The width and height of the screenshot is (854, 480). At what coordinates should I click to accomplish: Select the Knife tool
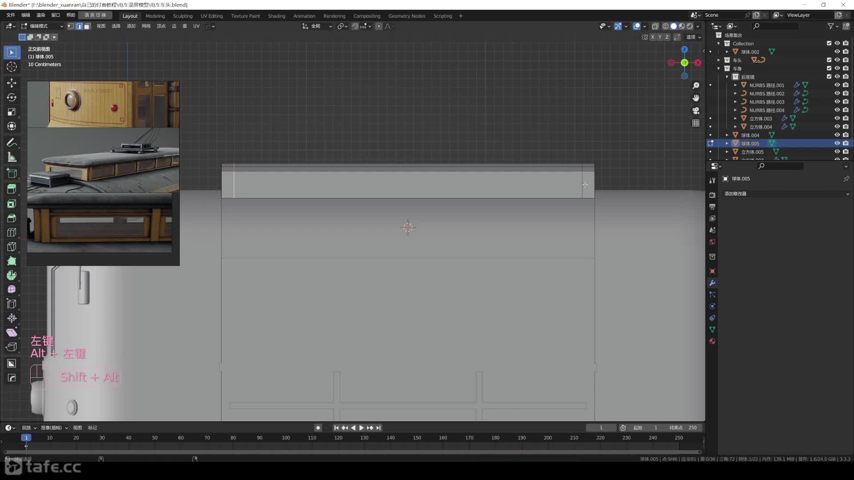tap(12, 247)
